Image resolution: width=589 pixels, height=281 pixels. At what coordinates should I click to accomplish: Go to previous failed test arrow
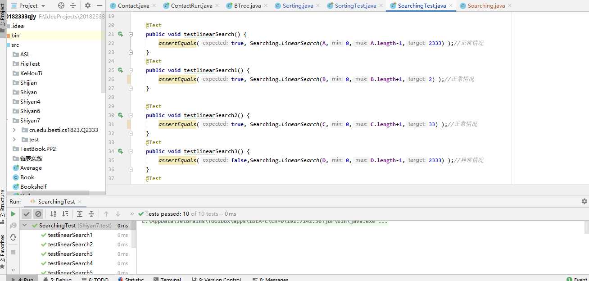click(106, 214)
